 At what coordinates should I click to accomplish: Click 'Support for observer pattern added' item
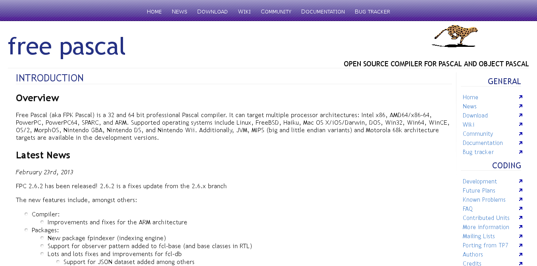coord(150,246)
